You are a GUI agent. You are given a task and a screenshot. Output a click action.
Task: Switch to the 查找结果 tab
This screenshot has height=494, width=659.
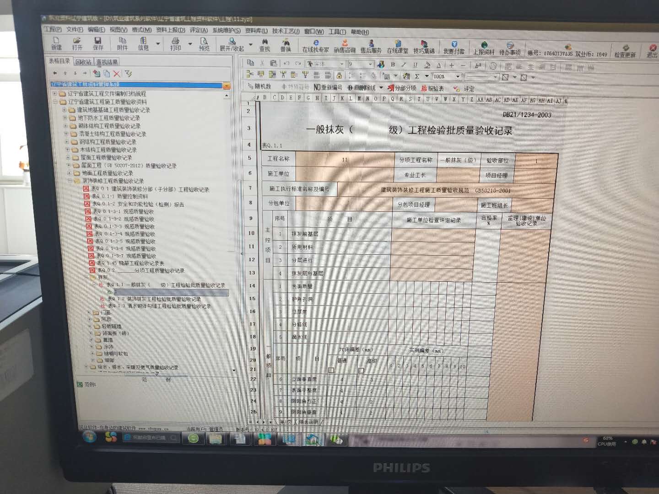(107, 62)
